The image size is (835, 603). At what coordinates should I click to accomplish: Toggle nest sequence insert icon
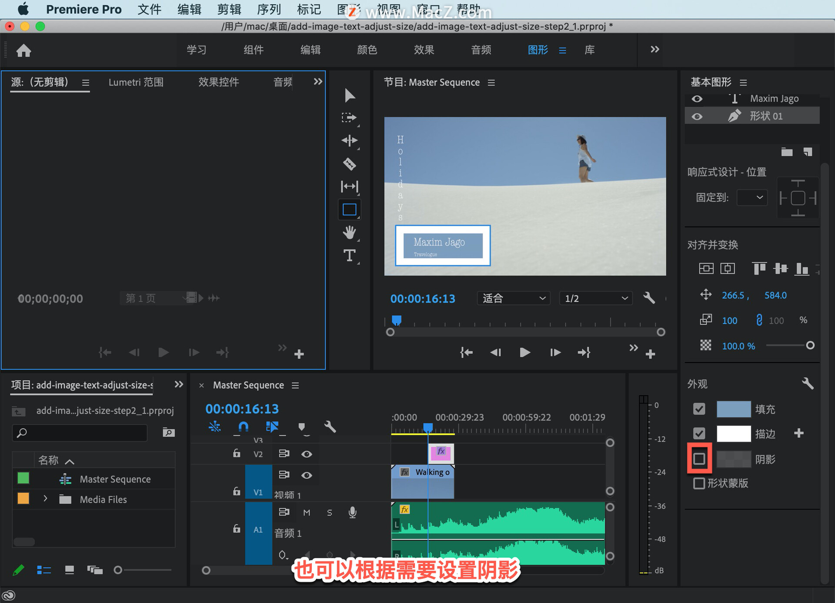[x=214, y=427]
